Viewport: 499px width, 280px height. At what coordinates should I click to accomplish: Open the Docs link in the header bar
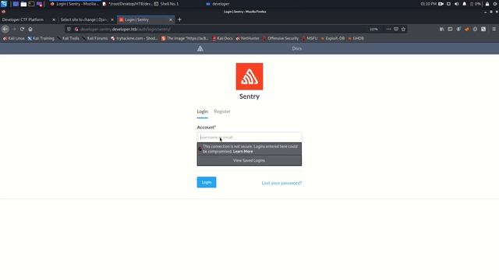[x=296, y=48]
